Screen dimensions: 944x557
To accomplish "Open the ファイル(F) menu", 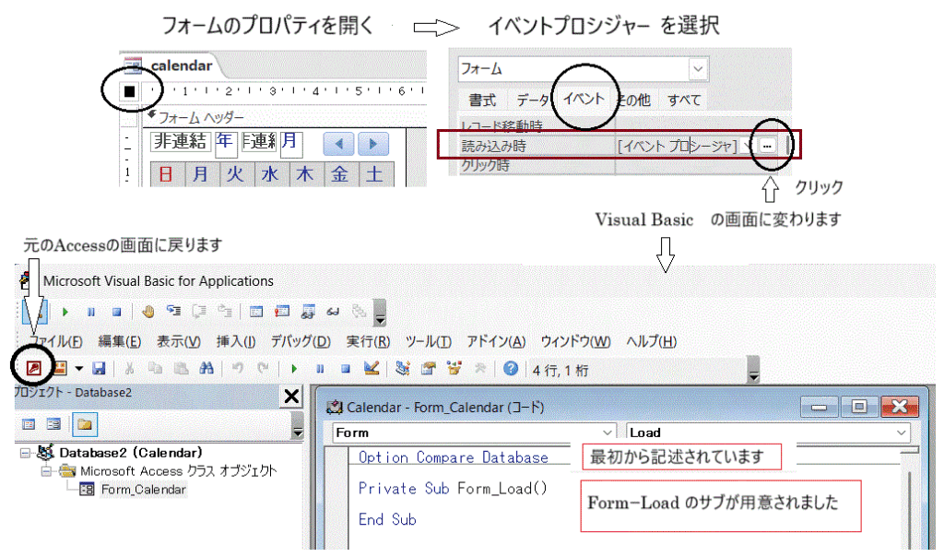I will point(54,341).
